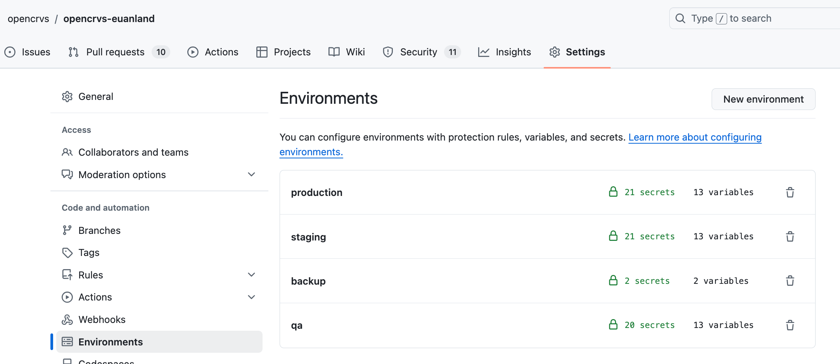Switch to the Security tab

pos(418,52)
